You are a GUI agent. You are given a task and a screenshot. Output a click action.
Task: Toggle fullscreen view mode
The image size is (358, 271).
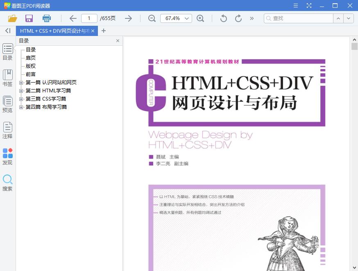[308, 6]
